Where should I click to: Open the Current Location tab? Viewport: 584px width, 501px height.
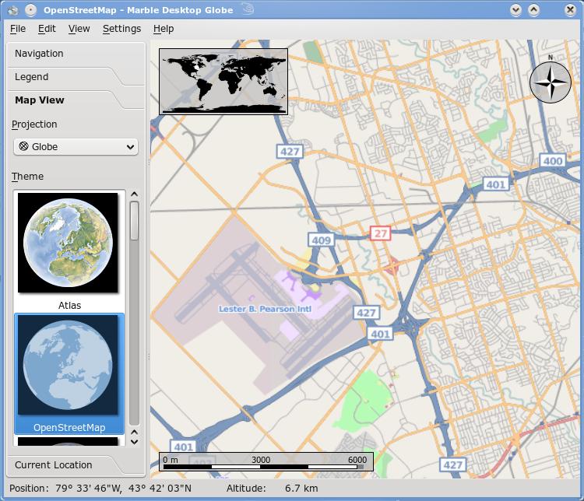(x=53, y=465)
